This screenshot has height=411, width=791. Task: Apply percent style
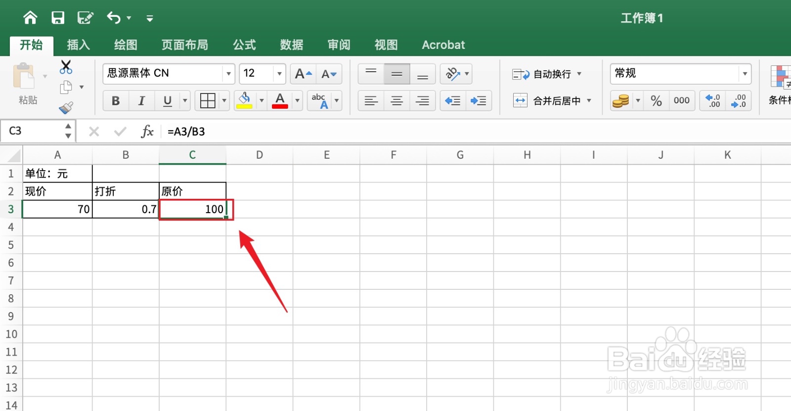pyautogui.click(x=656, y=101)
